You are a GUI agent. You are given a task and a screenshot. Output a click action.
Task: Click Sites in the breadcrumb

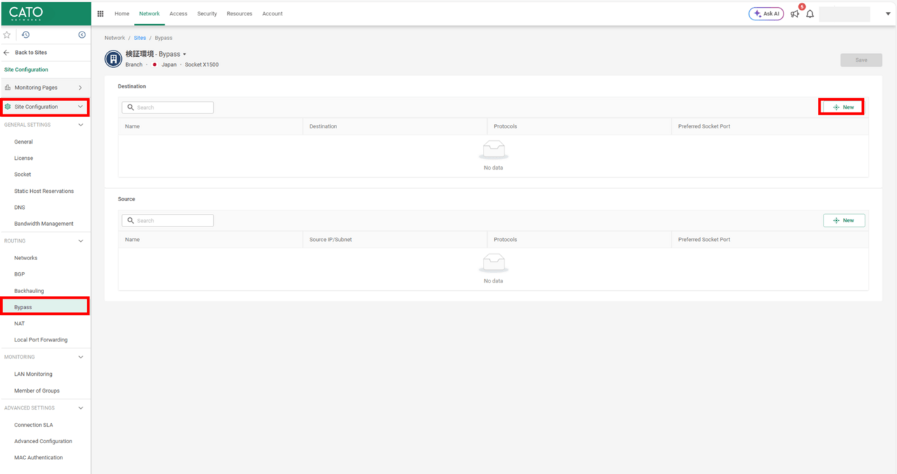pos(139,38)
